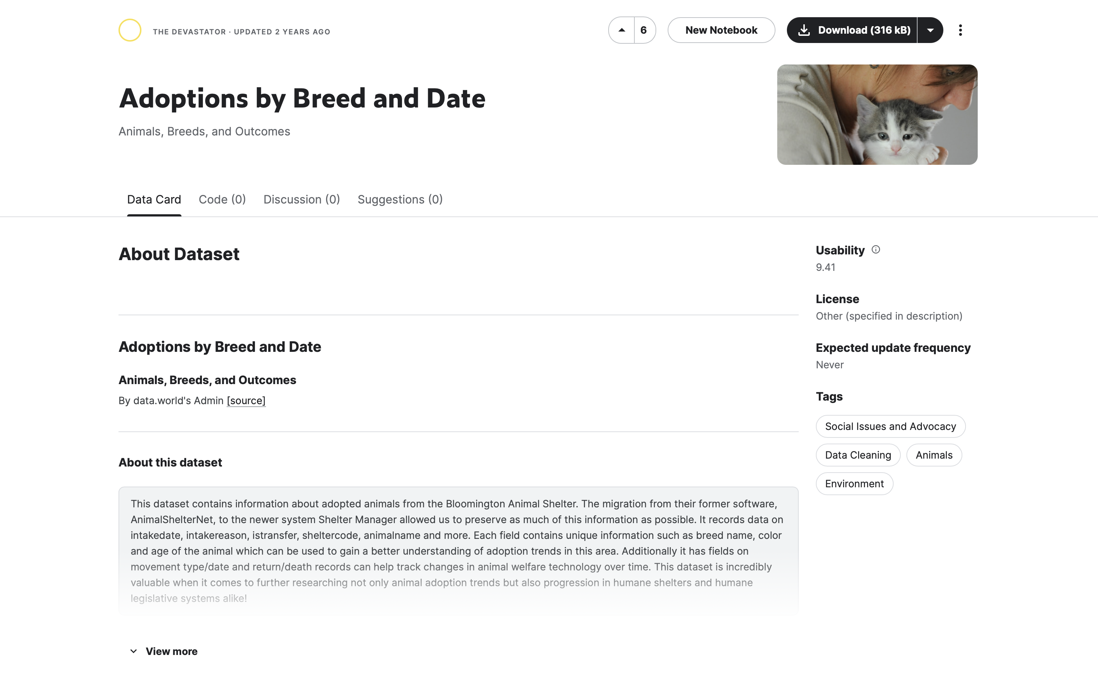Click the kitten dataset cover image
The image size is (1098, 689).
[877, 115]
